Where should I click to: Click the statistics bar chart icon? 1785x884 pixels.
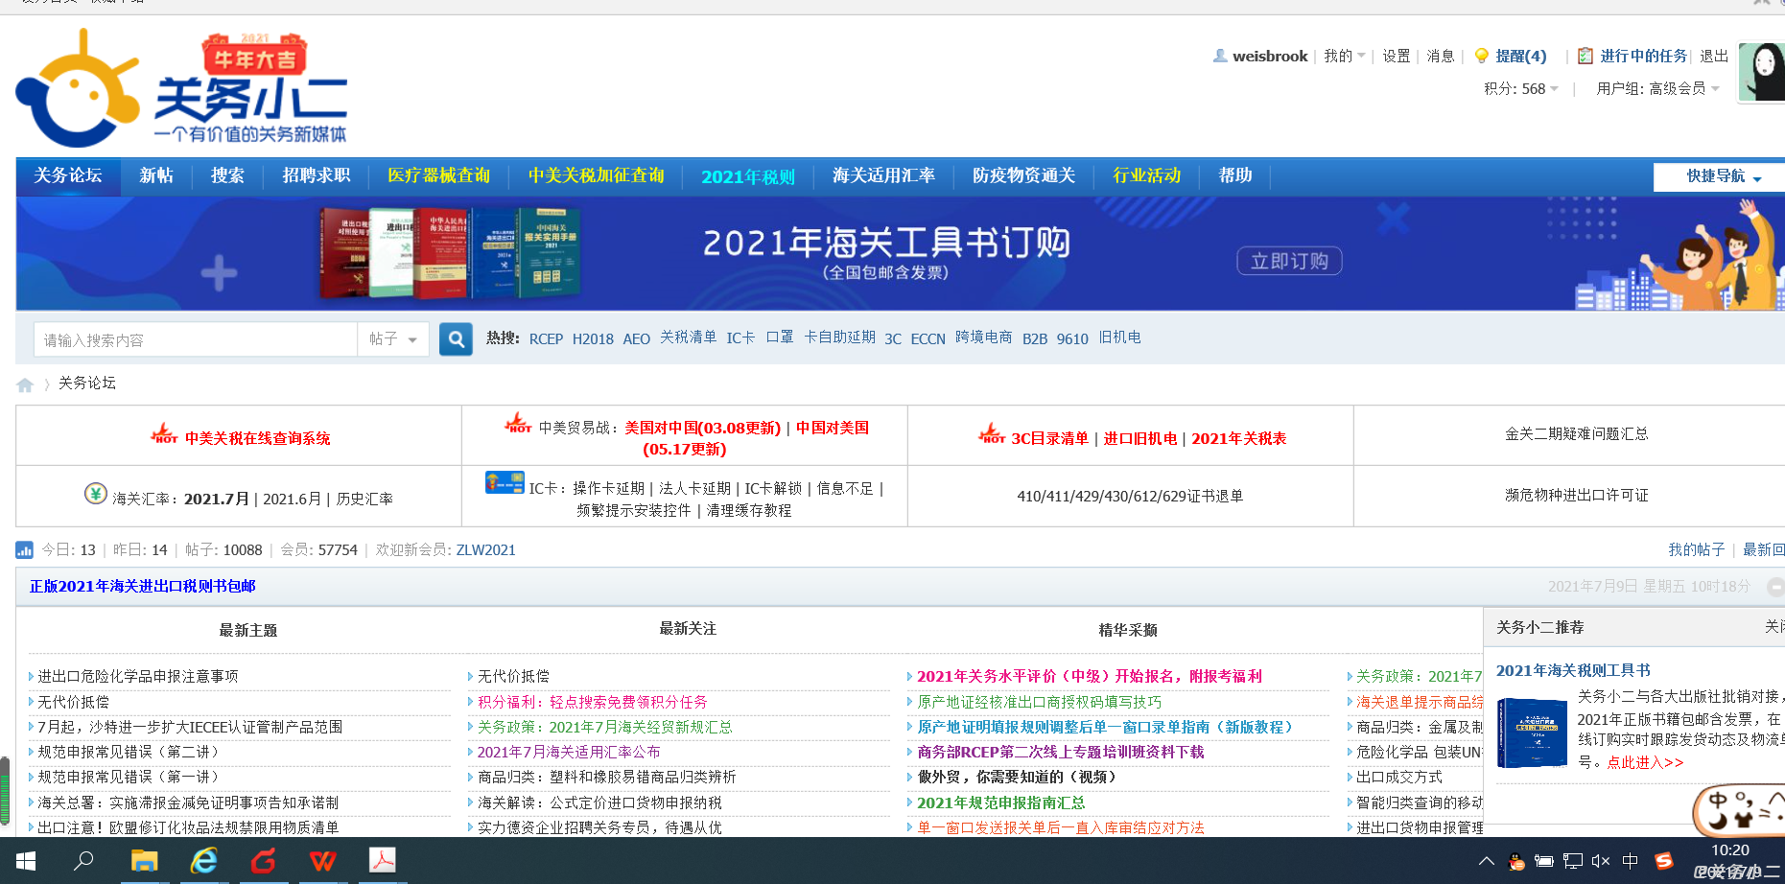coord(24,550)
